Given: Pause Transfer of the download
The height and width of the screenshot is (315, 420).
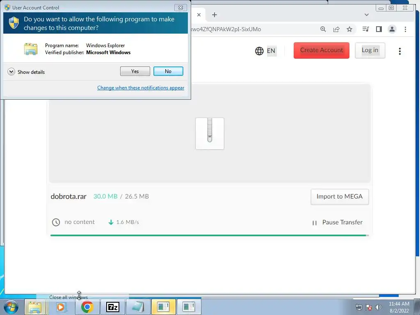Looking at the screenshot, I should [x=338, y=222].
